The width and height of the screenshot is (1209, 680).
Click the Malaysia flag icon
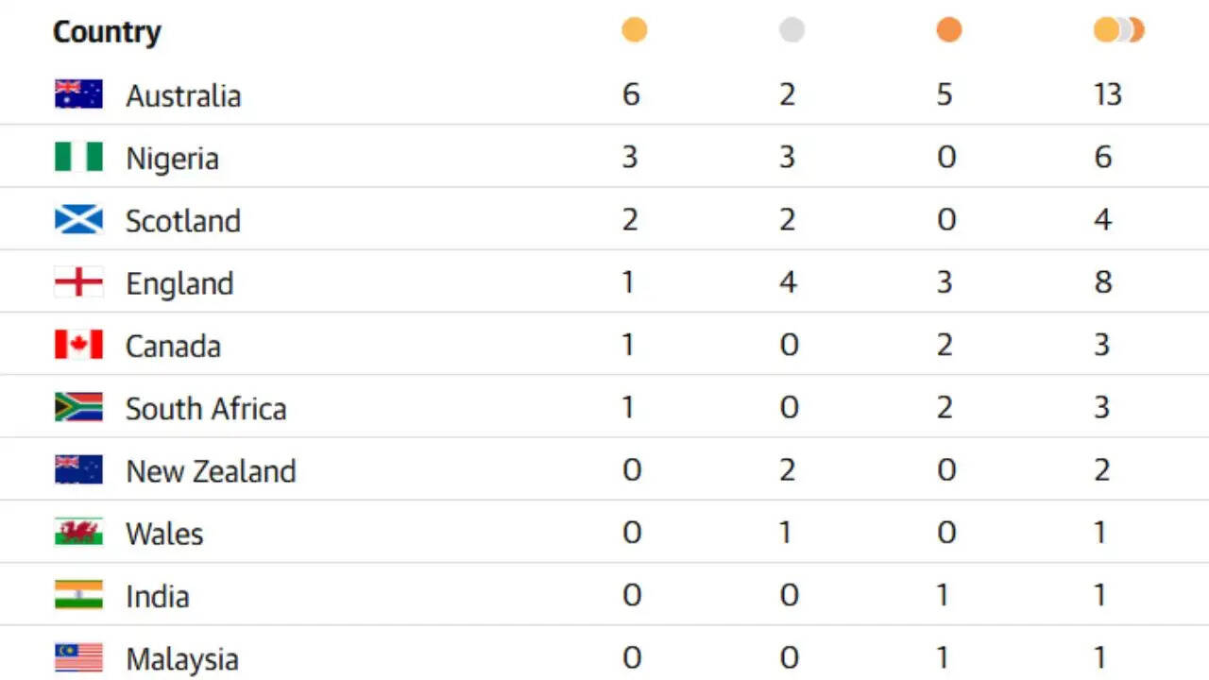[x=78, y=657]
